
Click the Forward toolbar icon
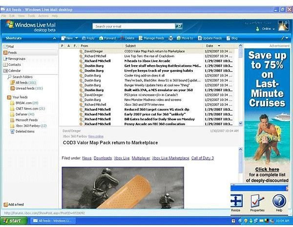coord(107,38)
